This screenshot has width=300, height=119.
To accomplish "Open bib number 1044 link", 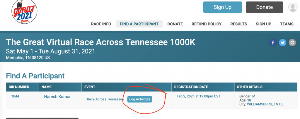I will pyautogui.click(x=15, y=96).
